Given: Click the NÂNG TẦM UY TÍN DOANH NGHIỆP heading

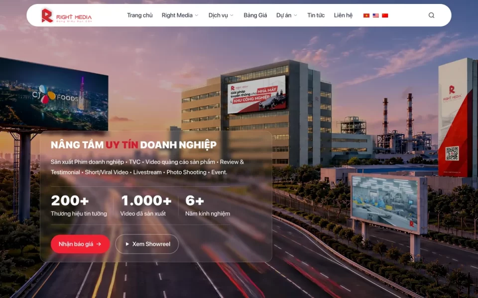Looking at the screenshot, I should click(x=134, y=145).
